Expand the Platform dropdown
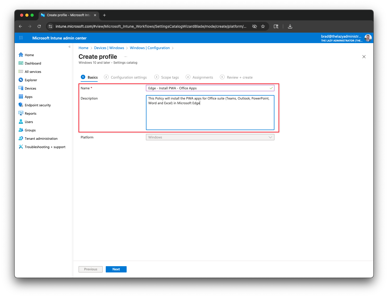This screenshot has width=388, height=297. pos(210,137)
